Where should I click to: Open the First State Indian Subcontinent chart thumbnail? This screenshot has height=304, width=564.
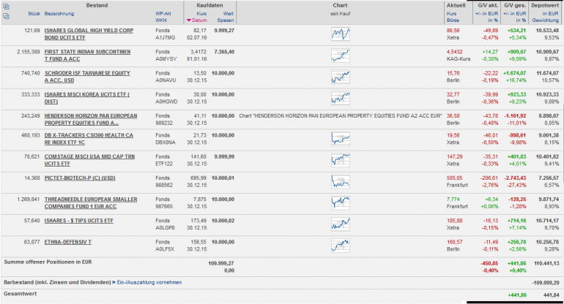(339, 56)
